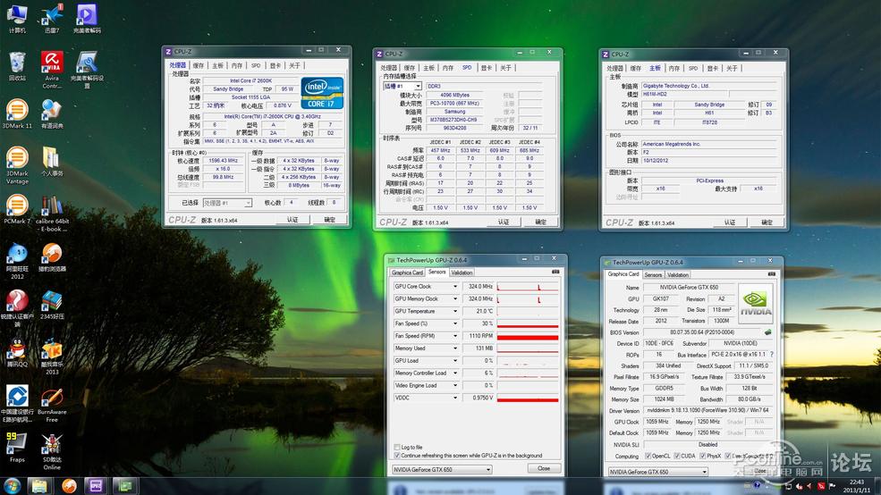Screen dimensions: 881x495
Task: Click the camera screenshot icon in GPU-Z Sensors window
Action: pos(555,272)
